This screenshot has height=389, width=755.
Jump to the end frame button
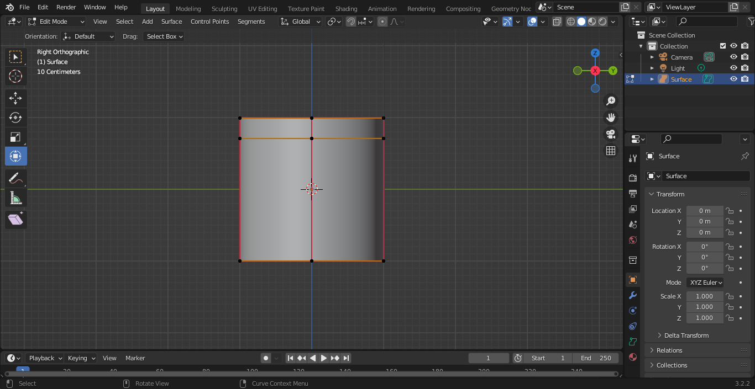click(x=346, y=358)
